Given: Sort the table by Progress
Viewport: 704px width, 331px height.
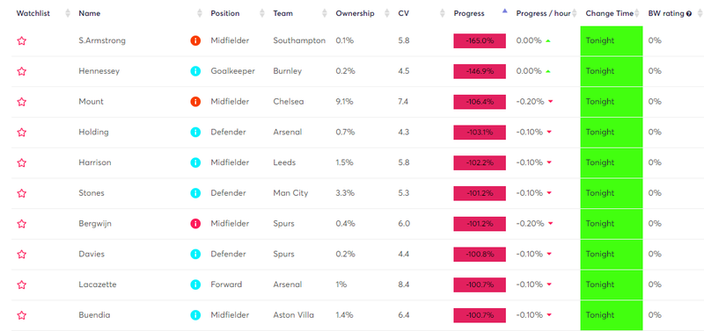Looking at the screenshot, I should click(469, 13).
